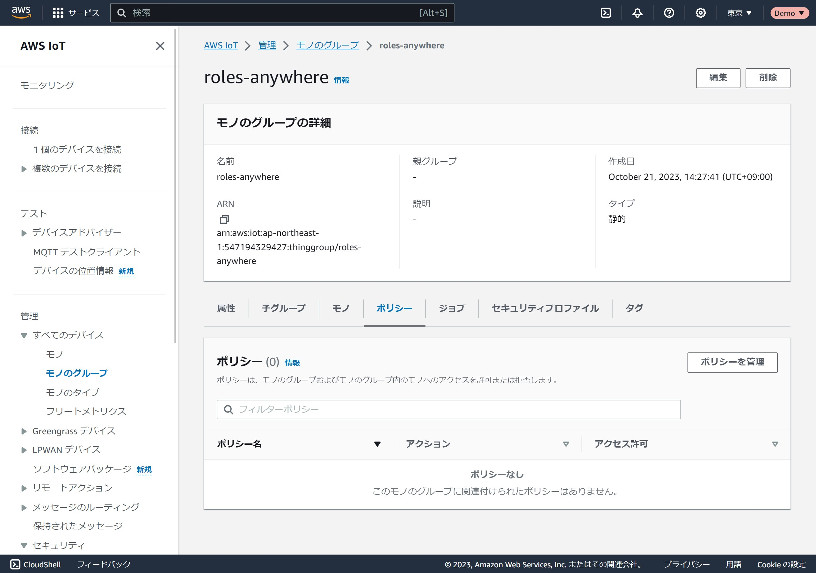Viewport: 816px width, 573px height.
Task: Sort by アクセス許可 column arrow
Action: point(775,444)
